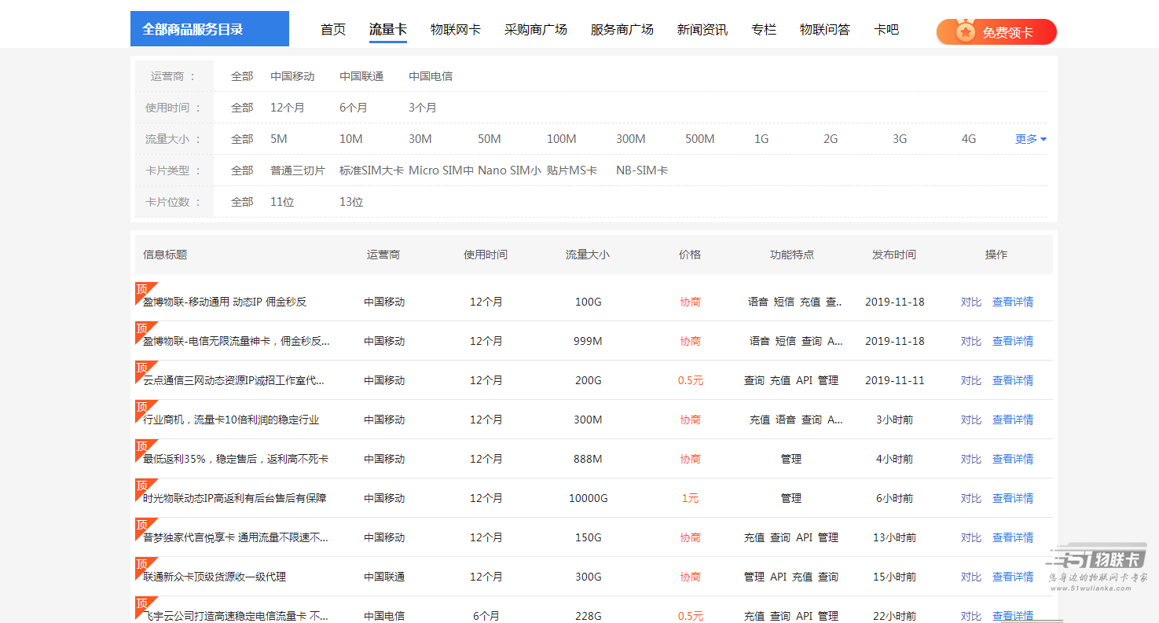Click the 1元 price in 10000G row
The width and height of the screenshot is (1159, 623).
pyautogui.click(x=691, y=498)
